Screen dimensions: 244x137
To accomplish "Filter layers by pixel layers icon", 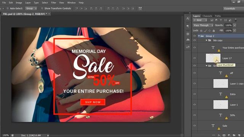I will (x=212, y=20).
